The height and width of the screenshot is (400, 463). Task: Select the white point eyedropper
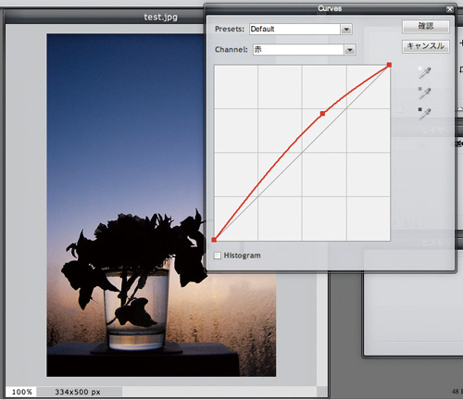click(x=424, y=72)
